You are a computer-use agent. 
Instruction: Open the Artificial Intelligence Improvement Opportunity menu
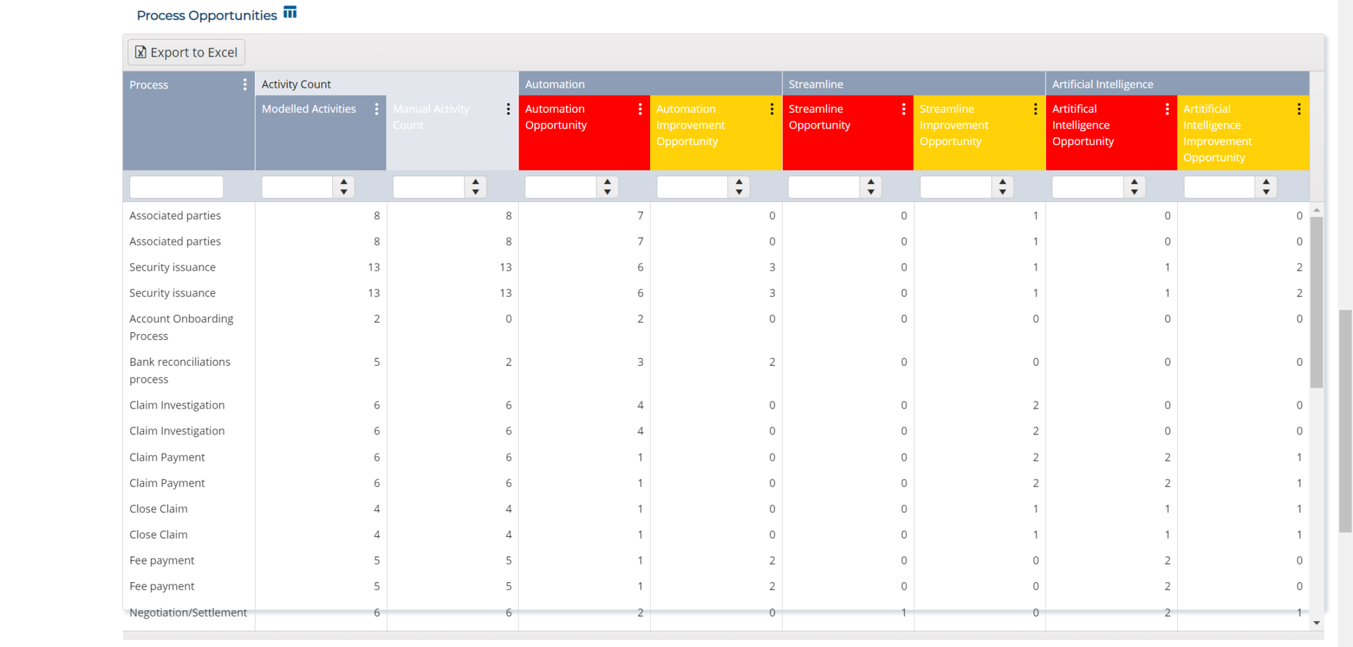(1299, 109)
